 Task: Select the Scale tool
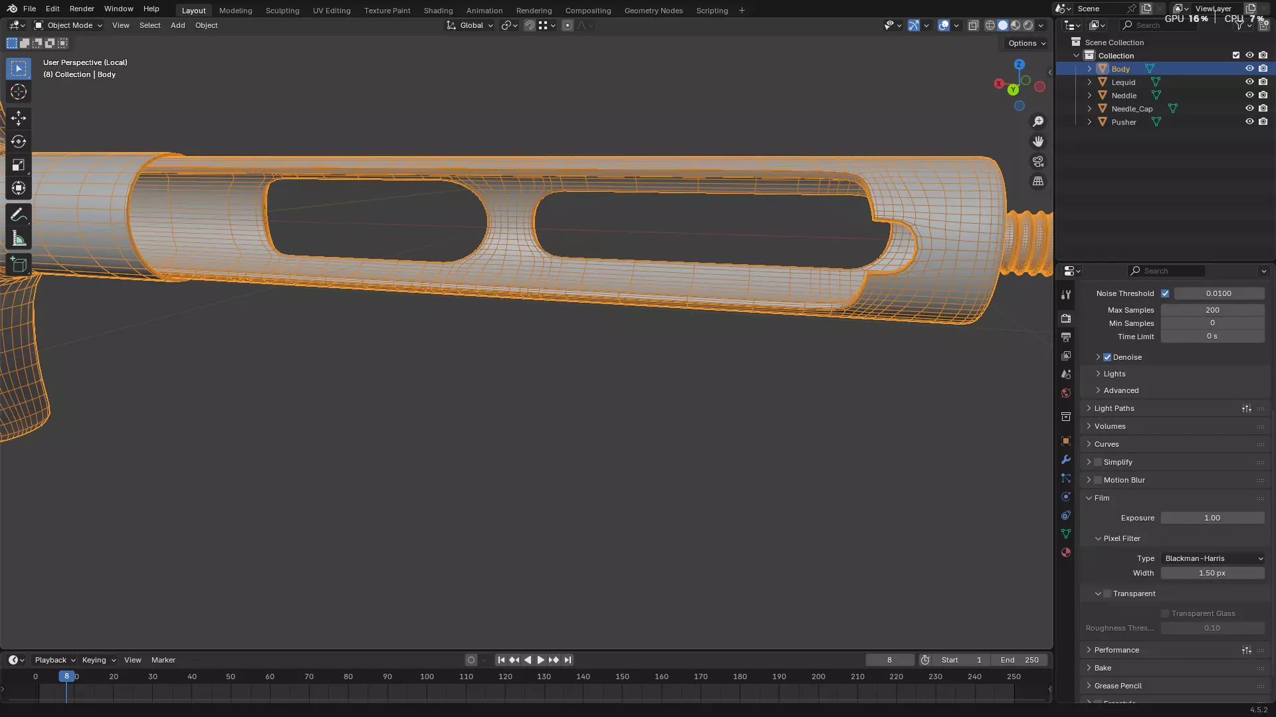[x=19, y=165]
